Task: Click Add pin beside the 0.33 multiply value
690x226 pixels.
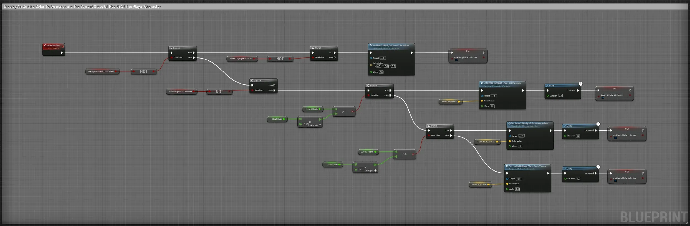Action: point(371,170)
